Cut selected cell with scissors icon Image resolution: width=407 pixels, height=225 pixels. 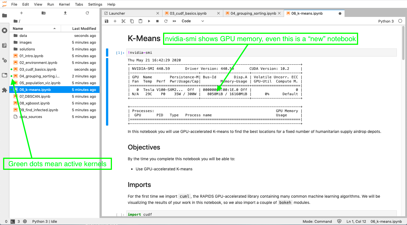(124, 21)
